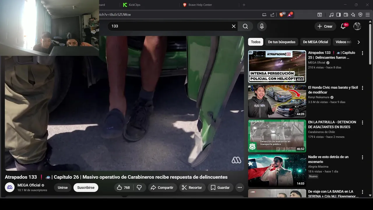Open options for De viaje con LA BANDA video
Viewport: 373px width, 210px height.
363,192
